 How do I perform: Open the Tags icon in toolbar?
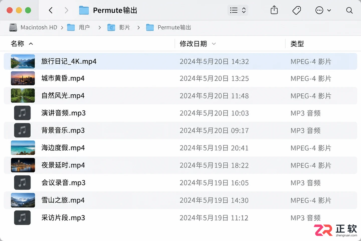click(x=297, y=10)
